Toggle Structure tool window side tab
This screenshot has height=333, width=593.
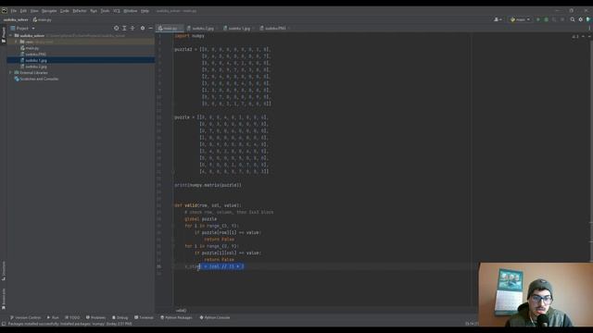point(4,270)
